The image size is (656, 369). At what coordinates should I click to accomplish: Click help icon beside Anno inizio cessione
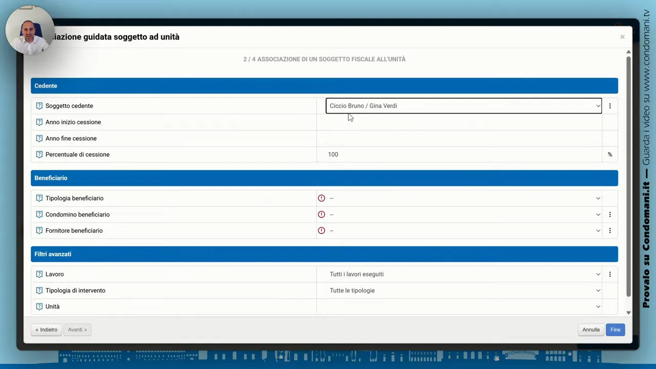tap(39, 122)
